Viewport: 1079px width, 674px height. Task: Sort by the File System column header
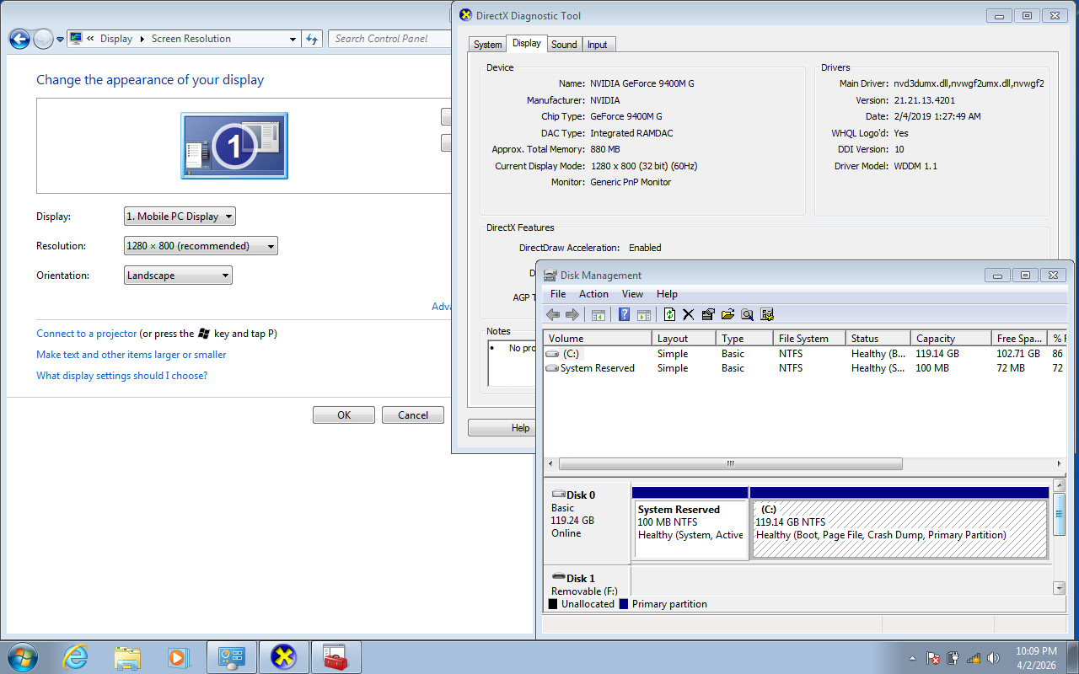(808, 339)
